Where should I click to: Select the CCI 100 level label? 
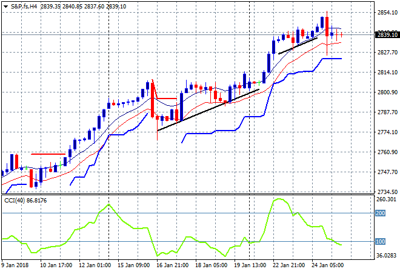[381, 241]
